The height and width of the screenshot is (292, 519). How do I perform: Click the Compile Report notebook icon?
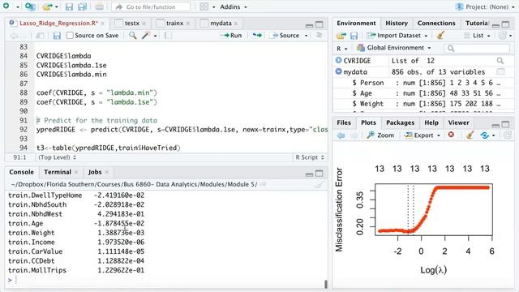coord(168,36)
